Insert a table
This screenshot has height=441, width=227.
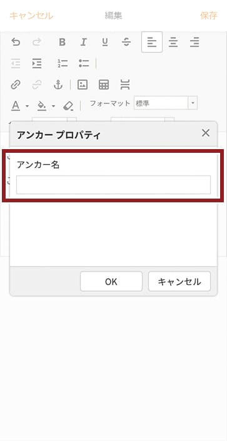(104, 85)
